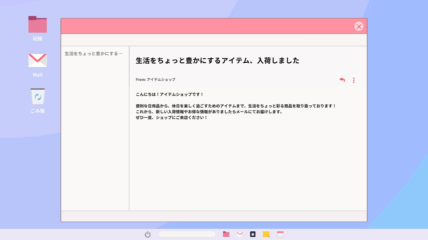428x240 pixels.
Task: Click the ぜひ一度、ショップにご来店ください line
Action: coord(172,118)
